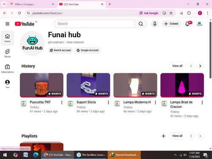Image resolution: width=212 pixels, height=159 pixels.
Task: Open Microsoft Edge from the taskbar
Action: pyautogui.click(x=36, y=155)
